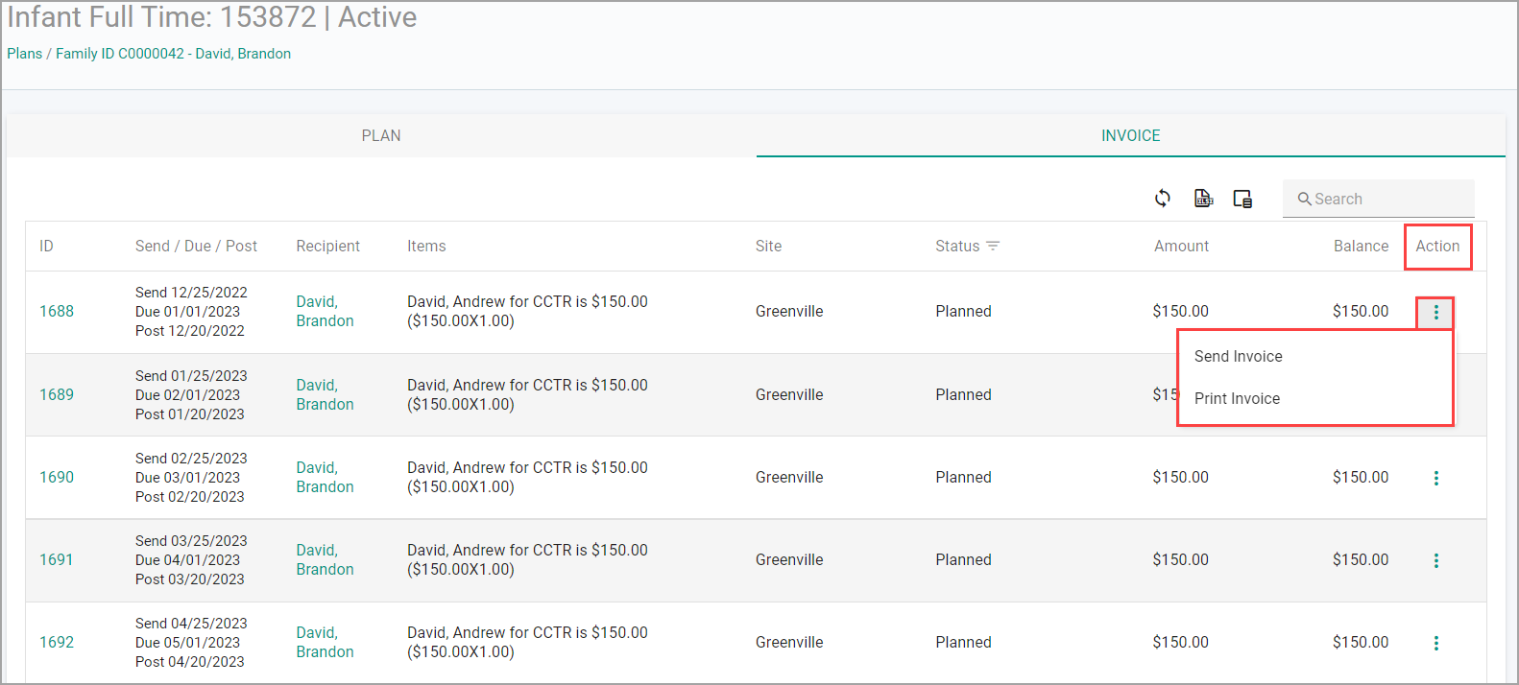
Task: Click Greenville site in invoice 1691 row
Action: [789, 559]
